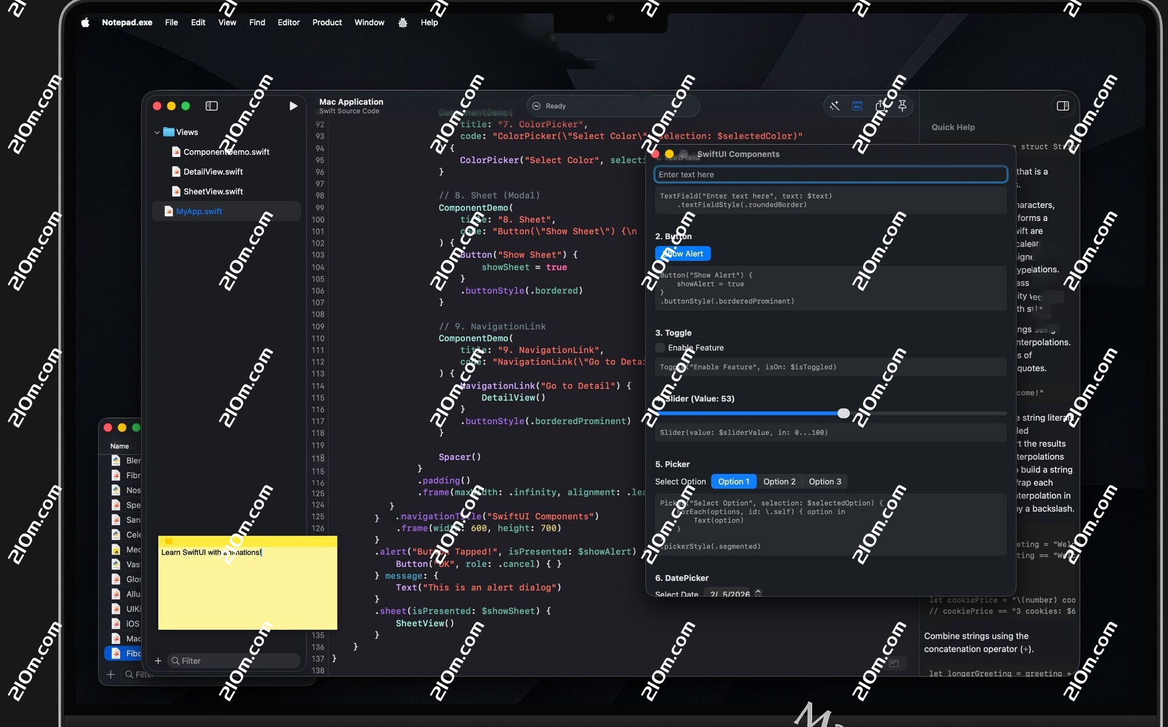Click Python file icon beside Bler in background window
This screenshot has height=727, width=1168.
116,460
